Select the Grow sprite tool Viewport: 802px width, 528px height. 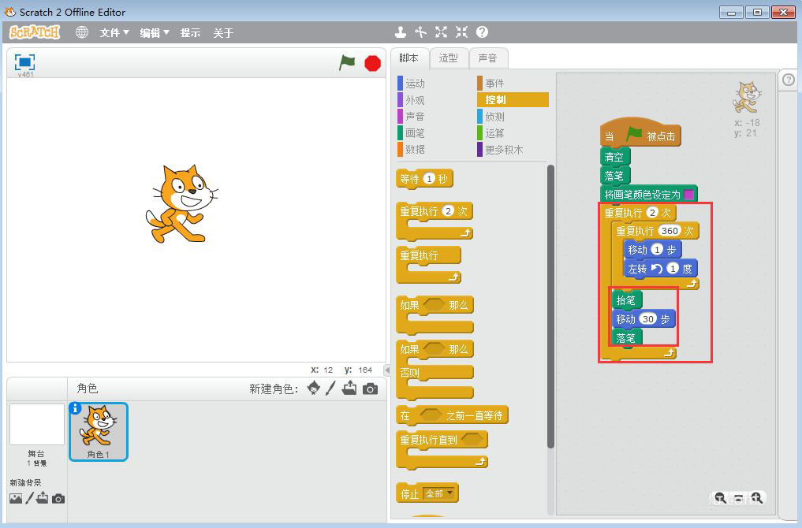441,32
